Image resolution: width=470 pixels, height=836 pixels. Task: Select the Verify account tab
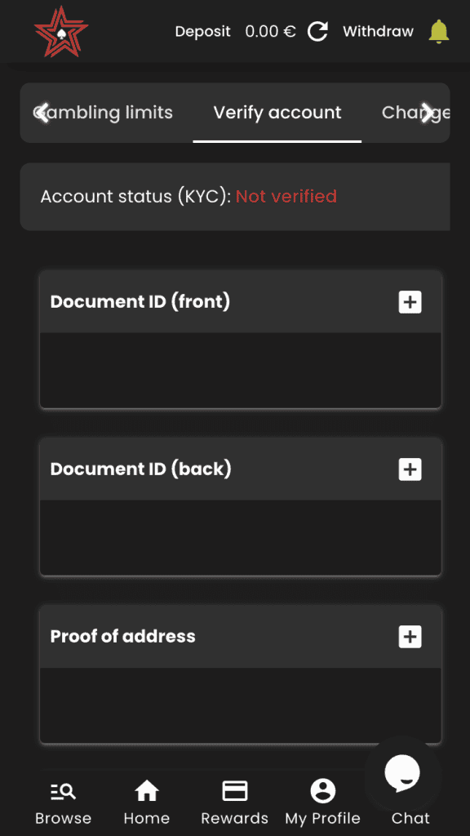coord(277,113)
